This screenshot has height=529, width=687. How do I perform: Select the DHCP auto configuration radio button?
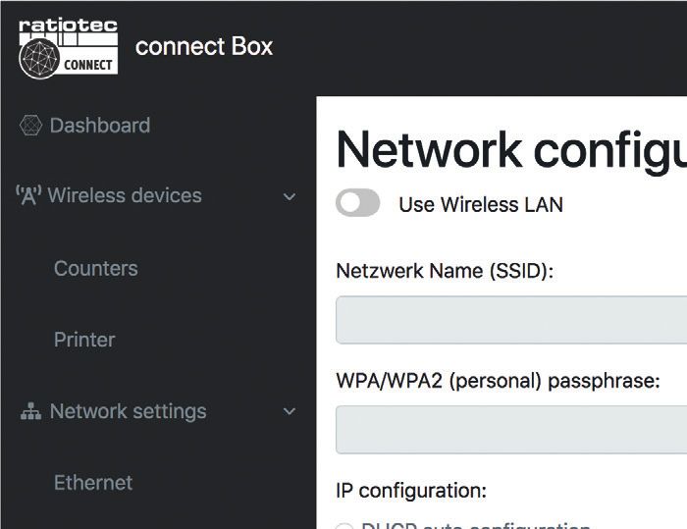pos(344,525)
